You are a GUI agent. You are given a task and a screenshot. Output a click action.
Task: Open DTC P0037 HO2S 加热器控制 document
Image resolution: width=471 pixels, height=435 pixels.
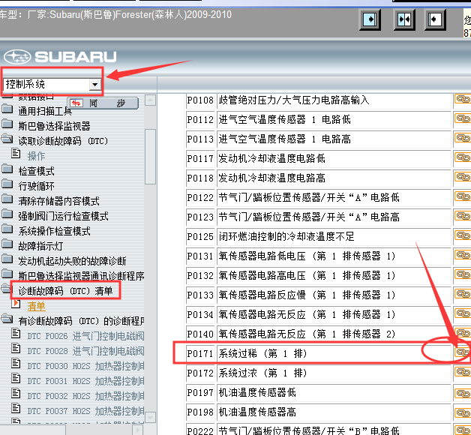[85, 411]
